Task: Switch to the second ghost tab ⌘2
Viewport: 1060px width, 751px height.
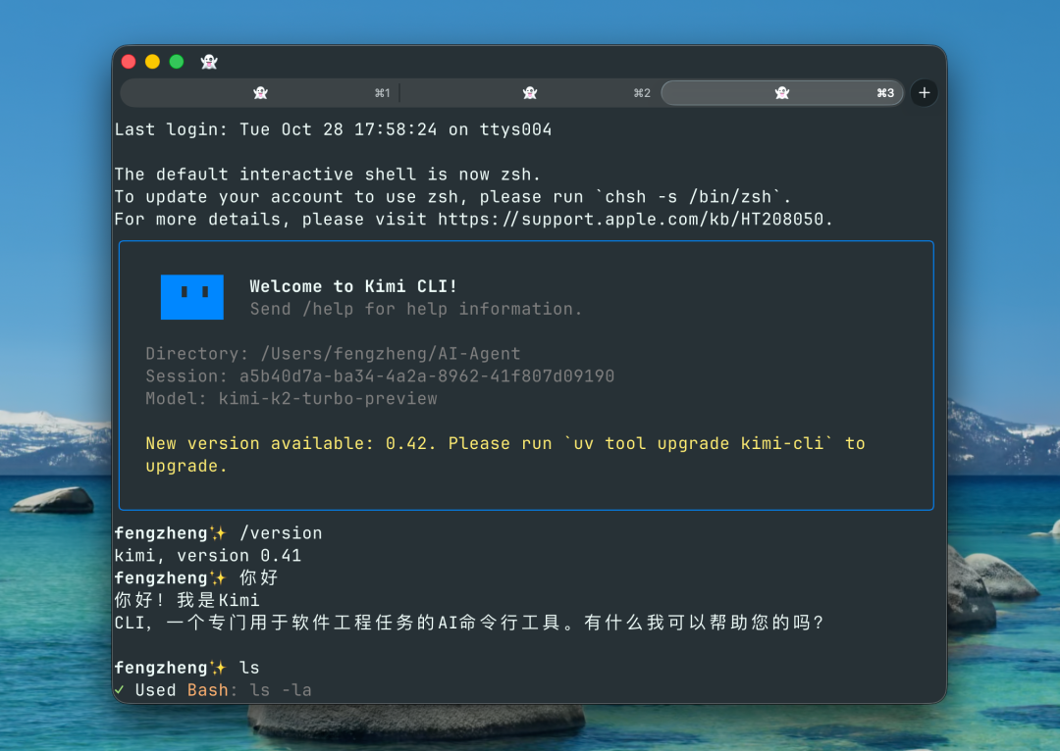Action: [x=530, y=92]
